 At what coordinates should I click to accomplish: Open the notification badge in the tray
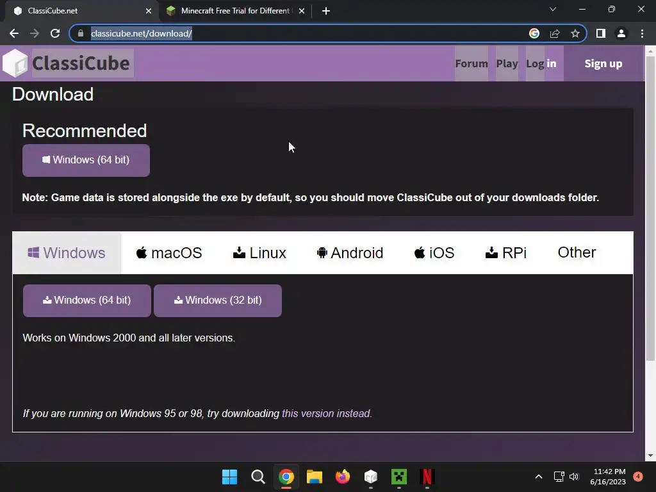point(638,476)
